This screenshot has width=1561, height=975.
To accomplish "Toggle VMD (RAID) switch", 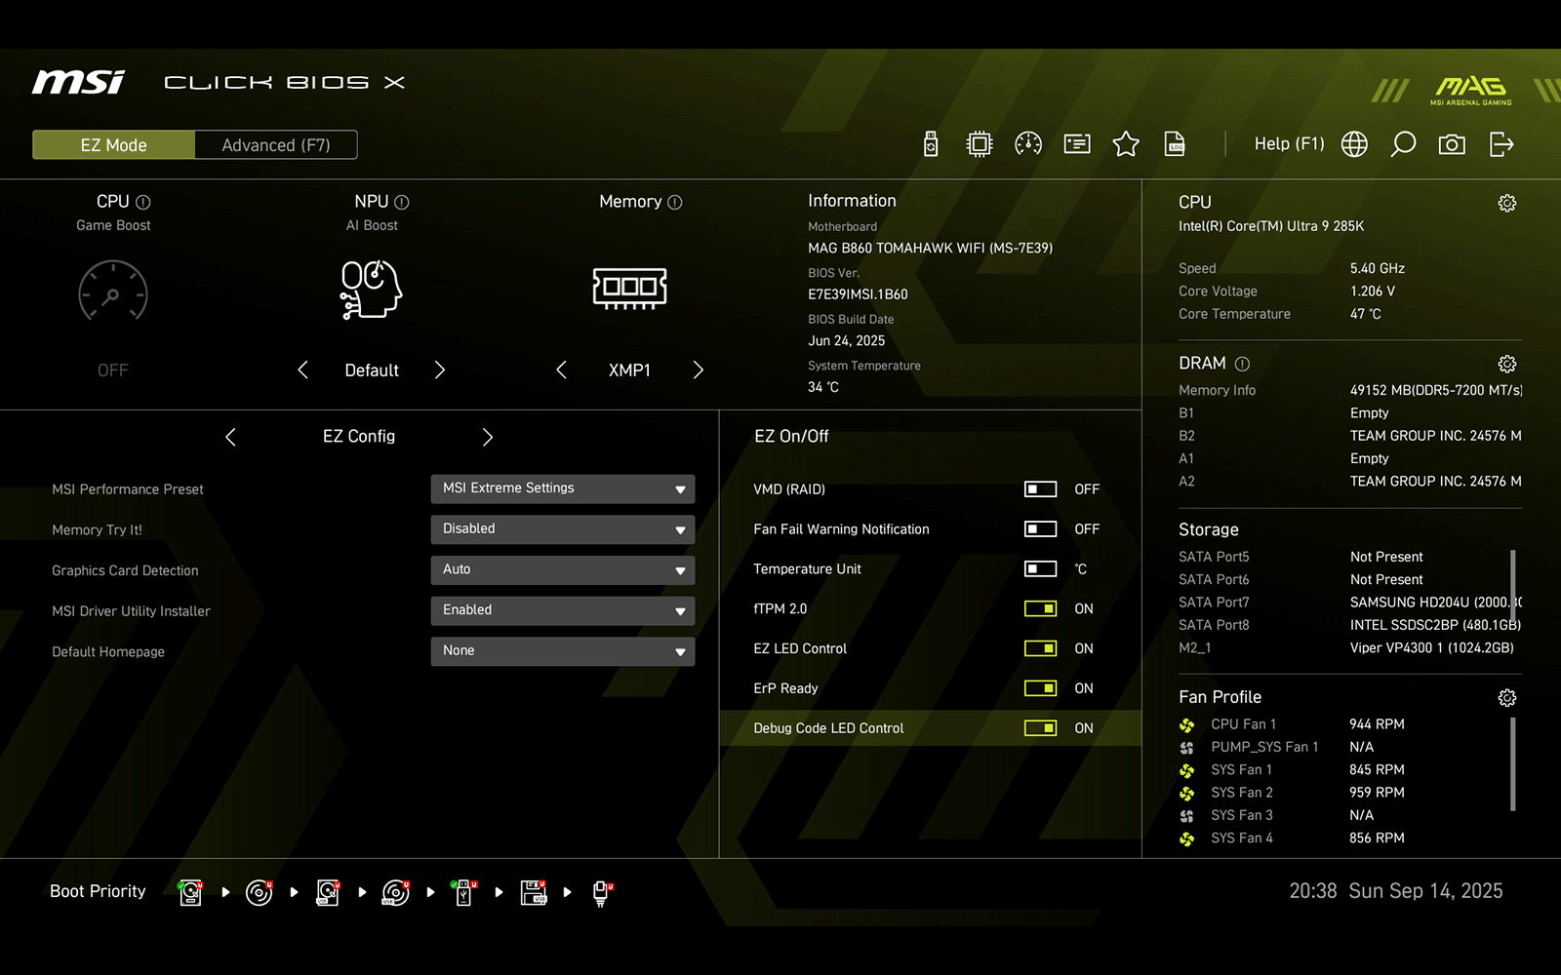I will (1040, 489).
